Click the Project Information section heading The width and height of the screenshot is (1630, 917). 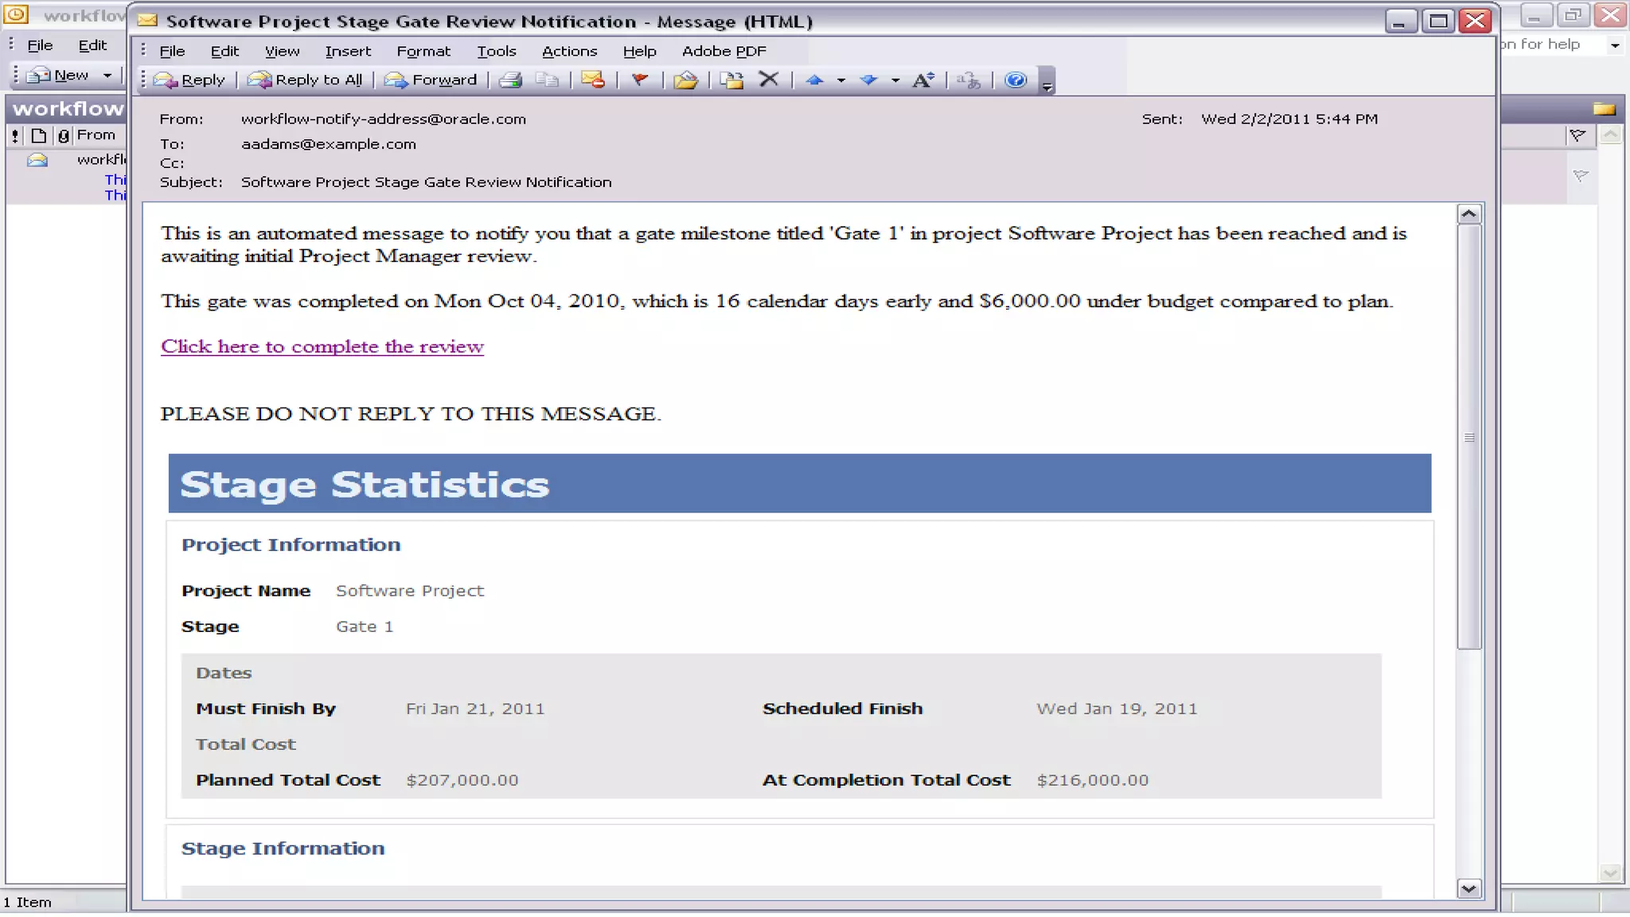tap(291, 544)
